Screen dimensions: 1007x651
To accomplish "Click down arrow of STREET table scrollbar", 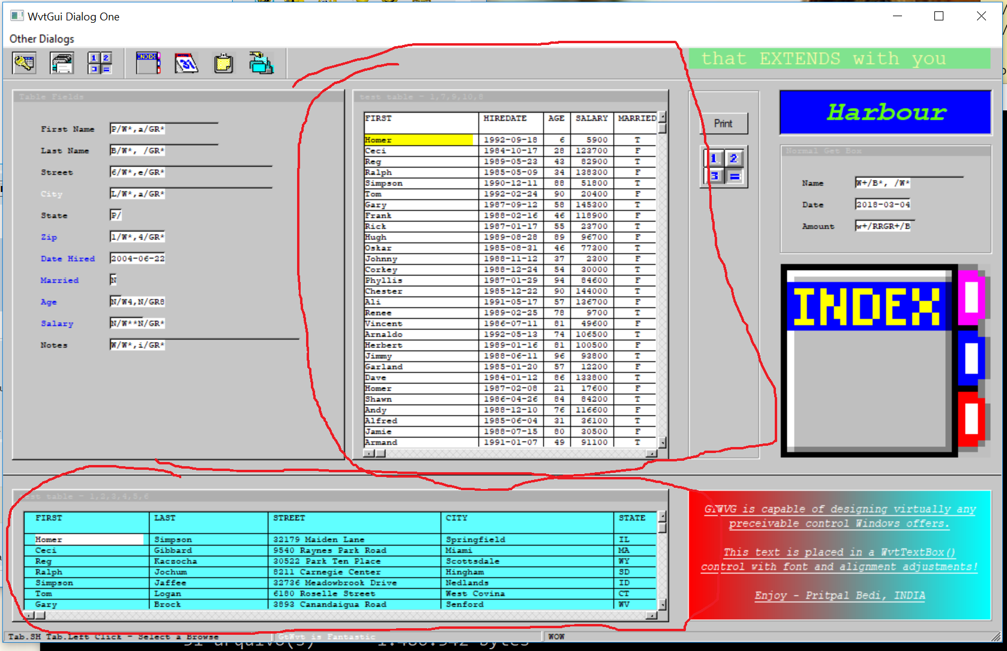I will 662,605.
